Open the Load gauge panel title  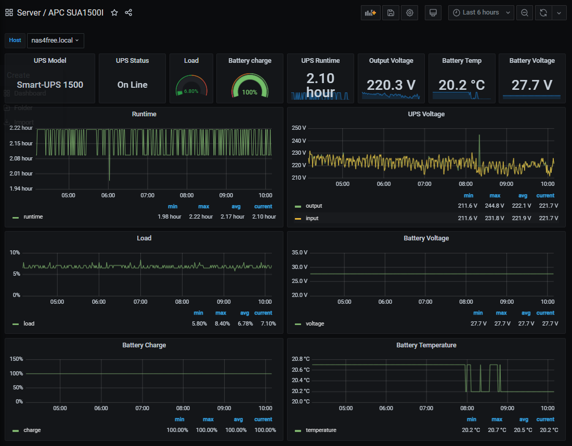(191, 60)
